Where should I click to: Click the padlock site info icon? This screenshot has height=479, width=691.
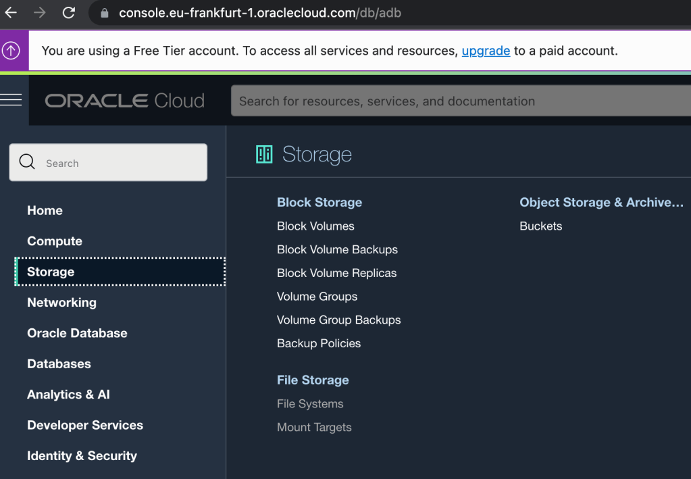[x=104, y=13]
